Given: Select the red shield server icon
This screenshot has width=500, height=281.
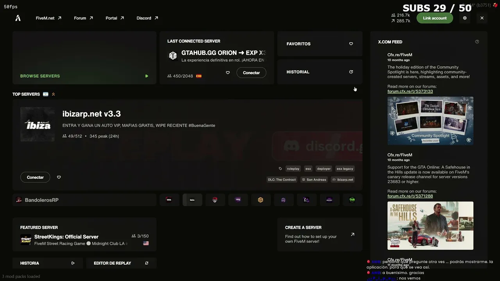Looking at the screenshot, I should (215, 200).
